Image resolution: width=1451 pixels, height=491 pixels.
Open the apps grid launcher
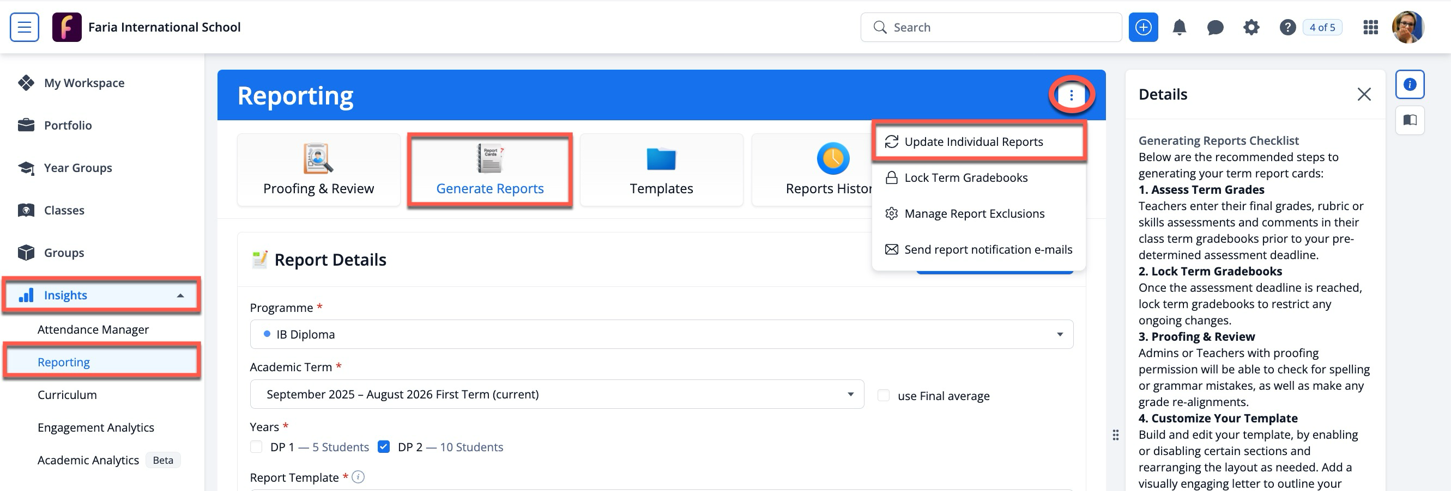(x=1370, y=27)
